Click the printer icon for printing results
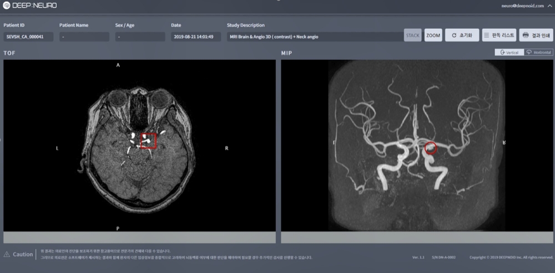The height and width of the screenshot is (273, 555). [525, 35]
